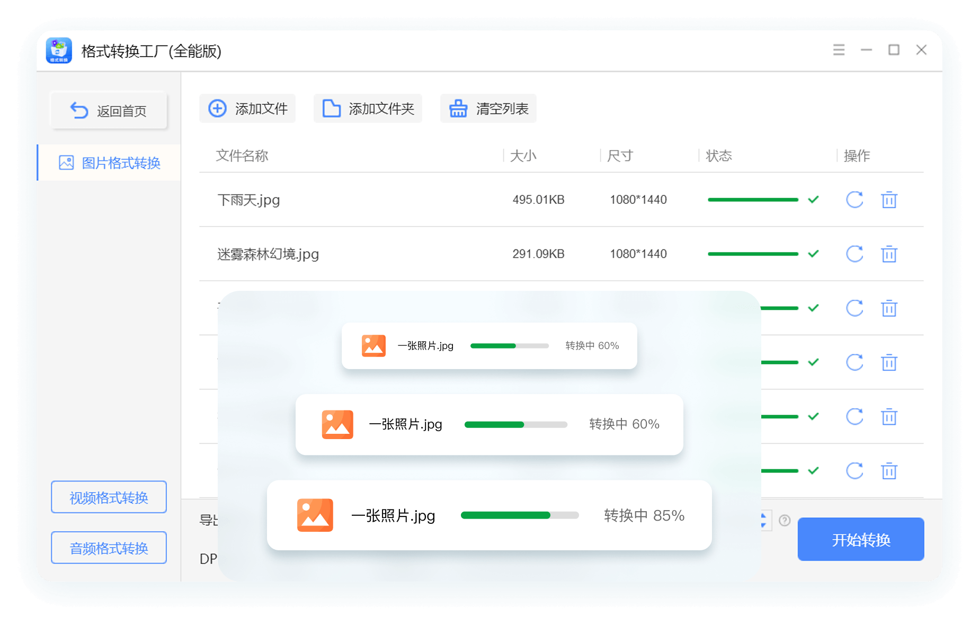Click the trash icon in the third file row

[889, 308]
